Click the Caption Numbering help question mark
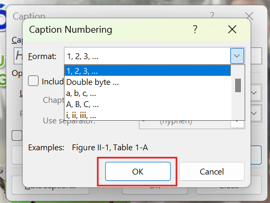The width and height of the screenshot is (270, 203). (195, 29)
